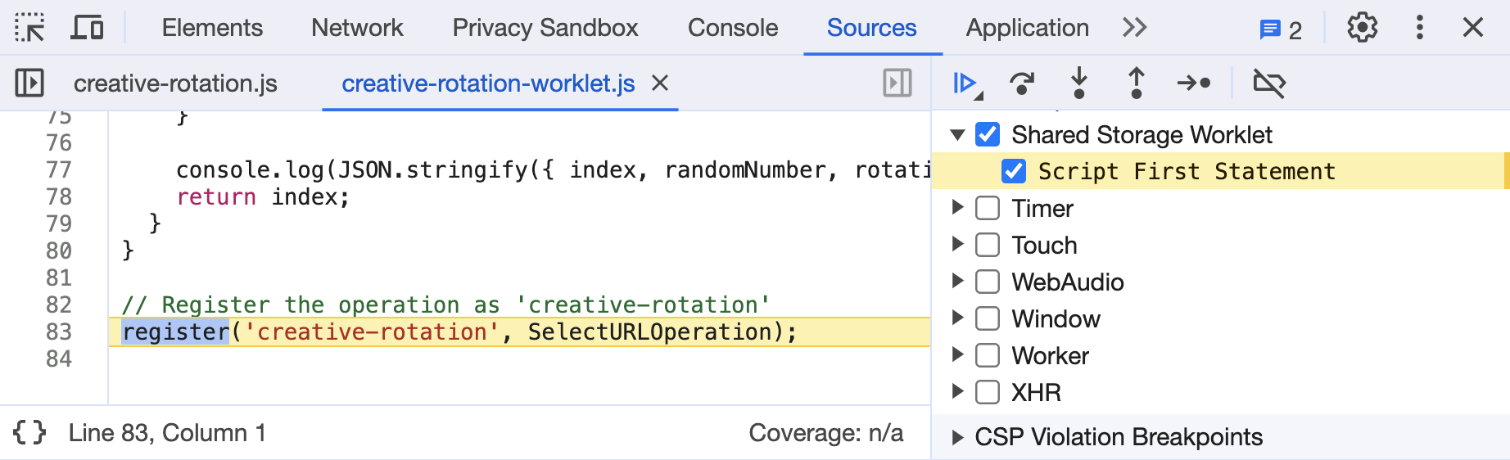
Task: Expand the WebAudio breakpoint category
Action: (957, 282)
